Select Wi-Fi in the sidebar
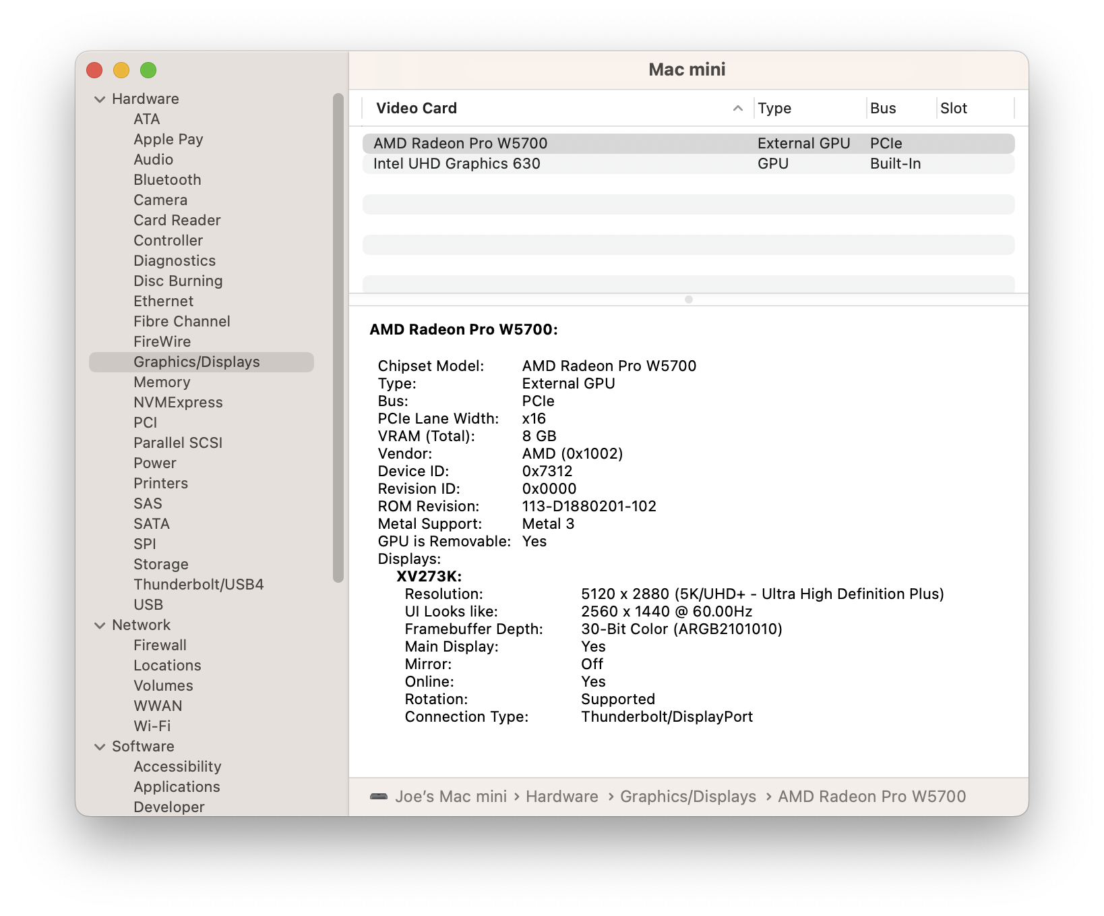The width and height of the screenshot is (1104, 916). tap(152, 726)
